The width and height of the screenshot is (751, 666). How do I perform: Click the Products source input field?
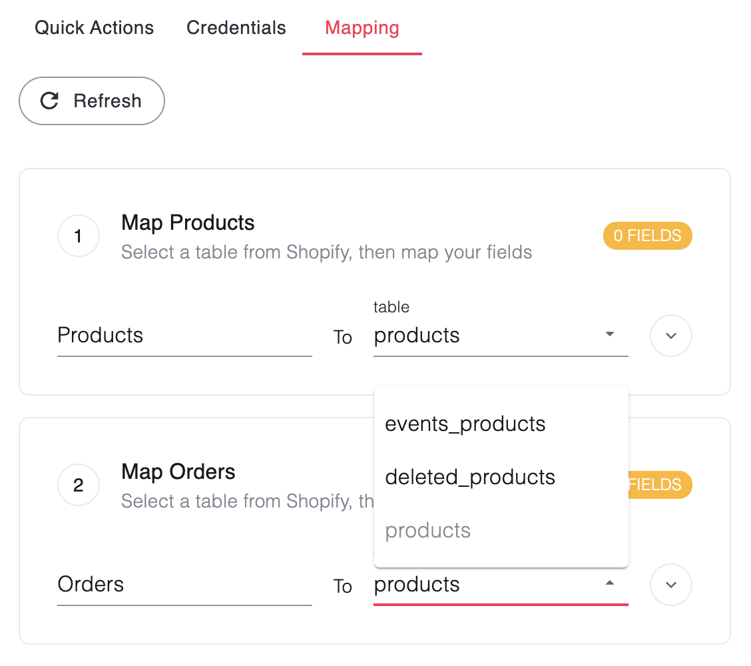coord(184,336)
